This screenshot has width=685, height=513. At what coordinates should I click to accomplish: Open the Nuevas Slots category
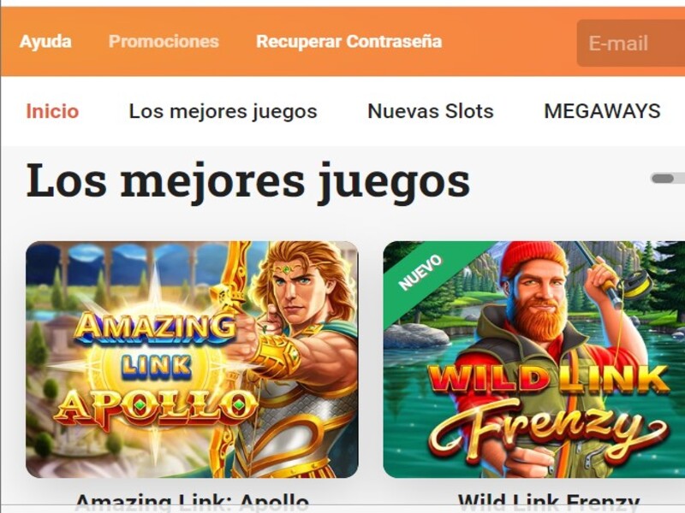tap(431, 111)
